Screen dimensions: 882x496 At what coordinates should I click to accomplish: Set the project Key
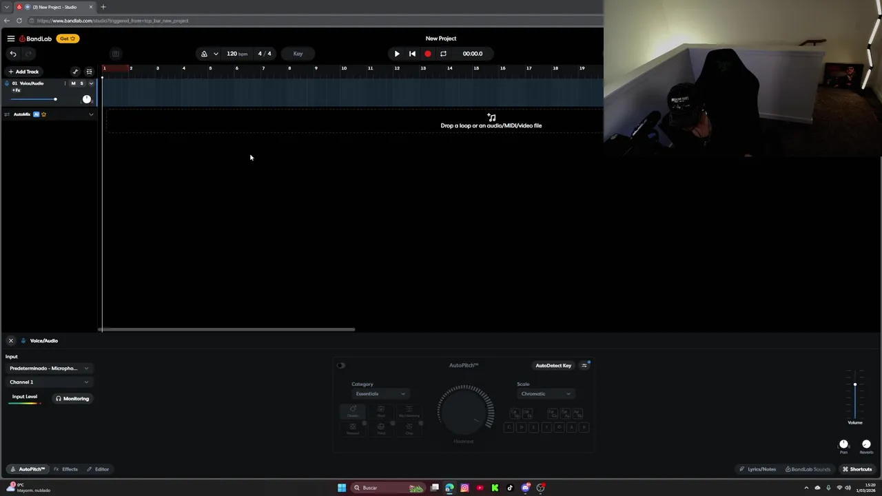pyautogui.click(x=298, y=54)
